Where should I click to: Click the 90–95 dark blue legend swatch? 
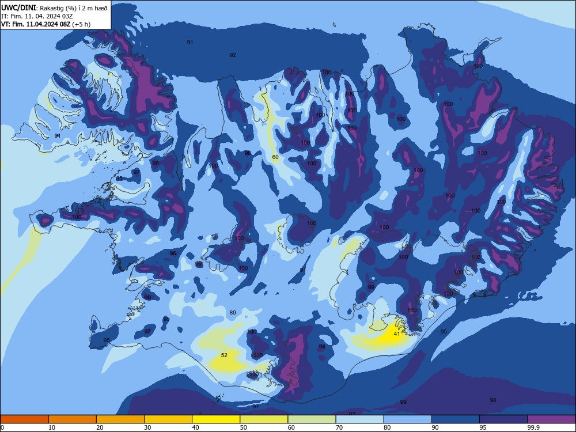click(x=456, y=419)
